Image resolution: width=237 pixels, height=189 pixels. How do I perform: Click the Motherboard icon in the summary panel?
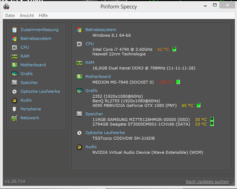[79, 77]
